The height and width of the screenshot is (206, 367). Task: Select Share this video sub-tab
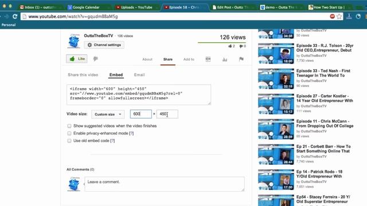(x=83, y=75)
